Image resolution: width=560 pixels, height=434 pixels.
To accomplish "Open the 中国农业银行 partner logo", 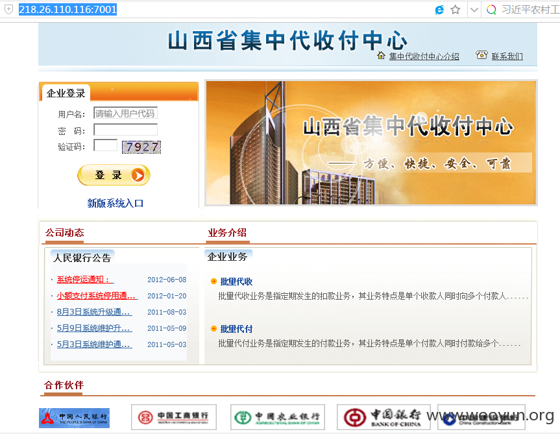I will tap(278, 417).
